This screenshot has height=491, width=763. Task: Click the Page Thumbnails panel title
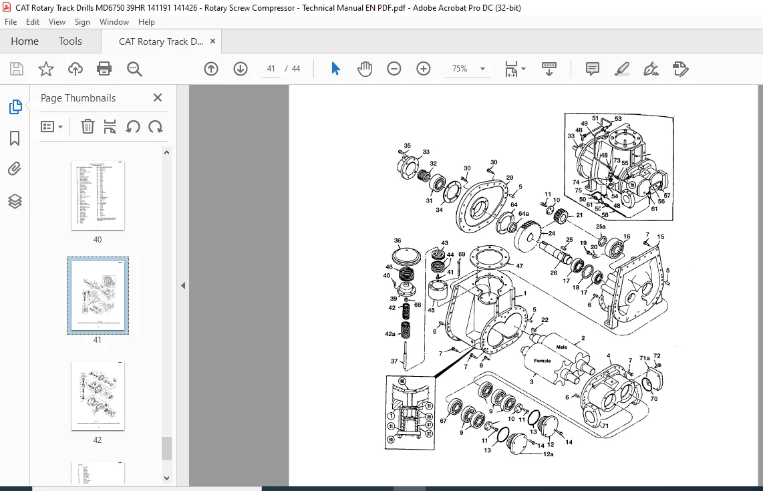(78, 98)
